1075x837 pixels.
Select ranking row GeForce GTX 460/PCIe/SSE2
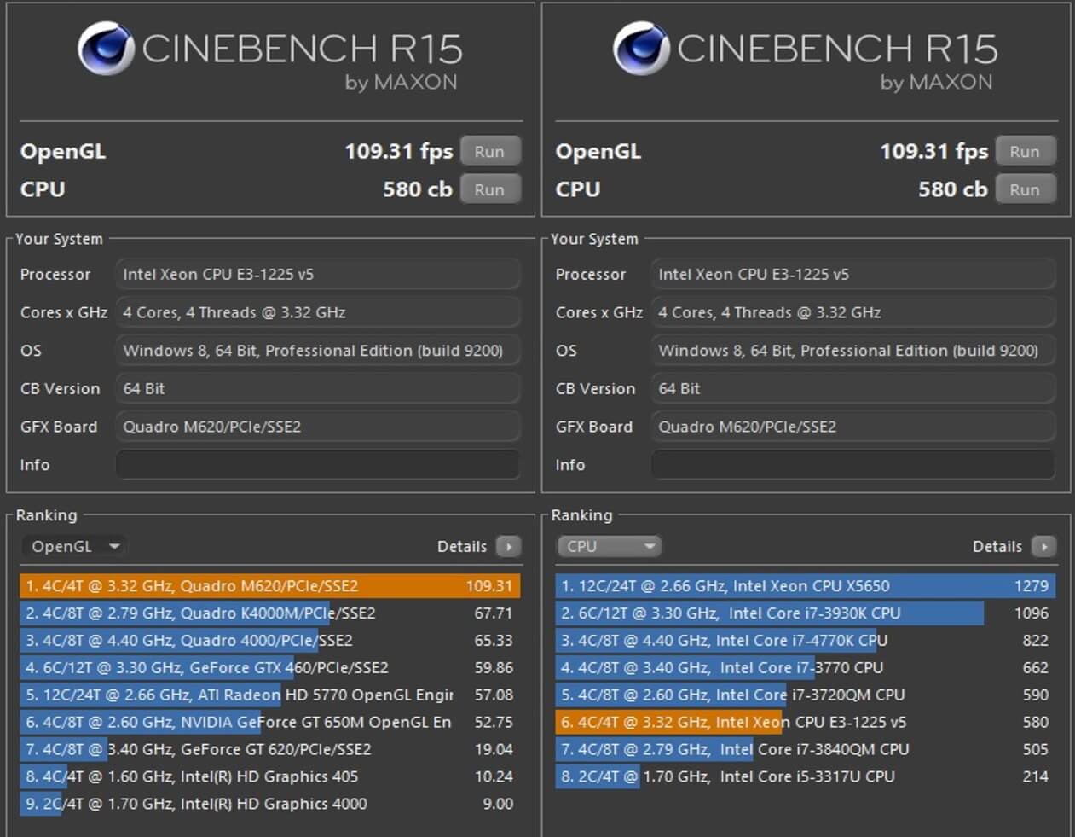pos(269,668)
